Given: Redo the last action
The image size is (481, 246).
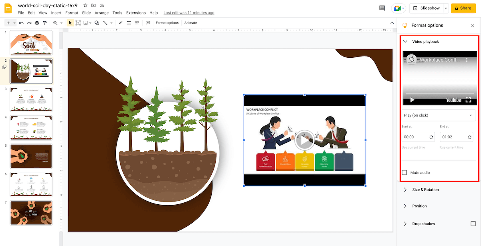Looking at the screenshot, I should [29, 23].
